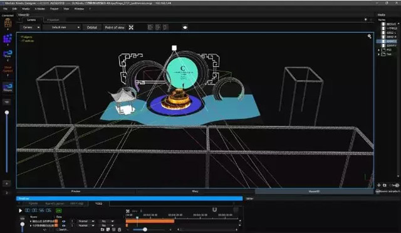This screenshot has width=401, height=233.
Task: Open the Media menu
Action: coord(26,9)
